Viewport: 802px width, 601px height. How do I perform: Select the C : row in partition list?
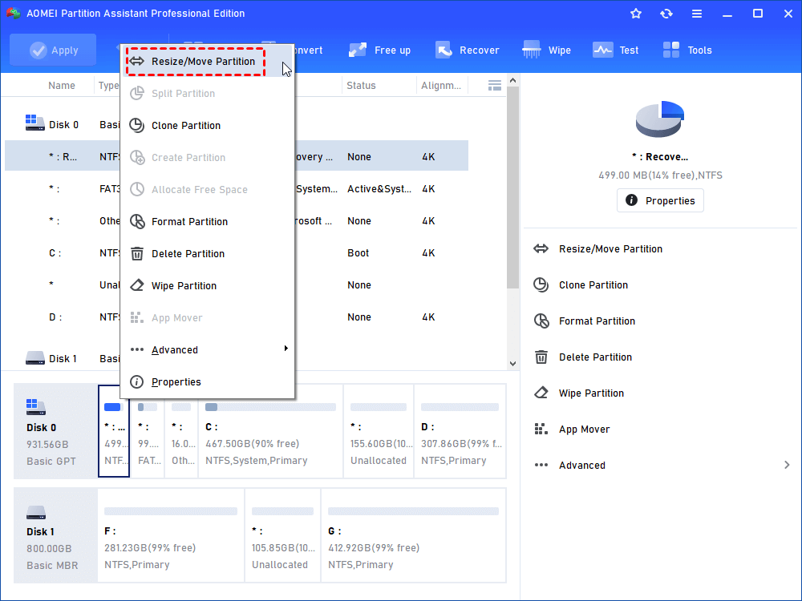pos(237,253)
